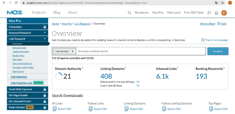
Task: Click the Inbound Links info icon
Action: (178, 68)
